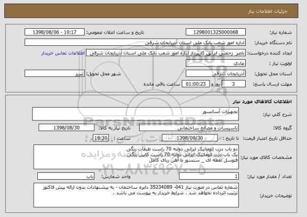Viewport: 307px width, 217px height.
Task: Select the label شهر محل تحویل
Action: (103, 74)
